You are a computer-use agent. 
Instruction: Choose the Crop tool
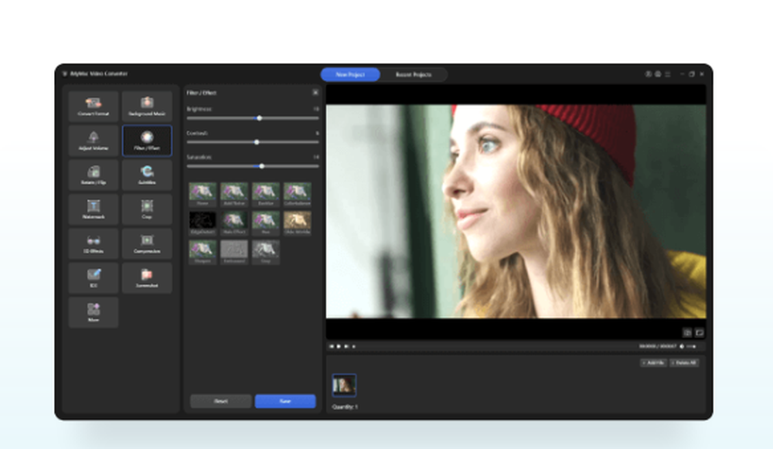(147, 209)
